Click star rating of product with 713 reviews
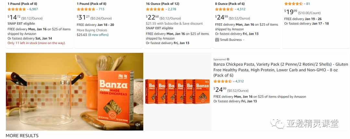This screenshot has width=350, height=139. [86, 9]
